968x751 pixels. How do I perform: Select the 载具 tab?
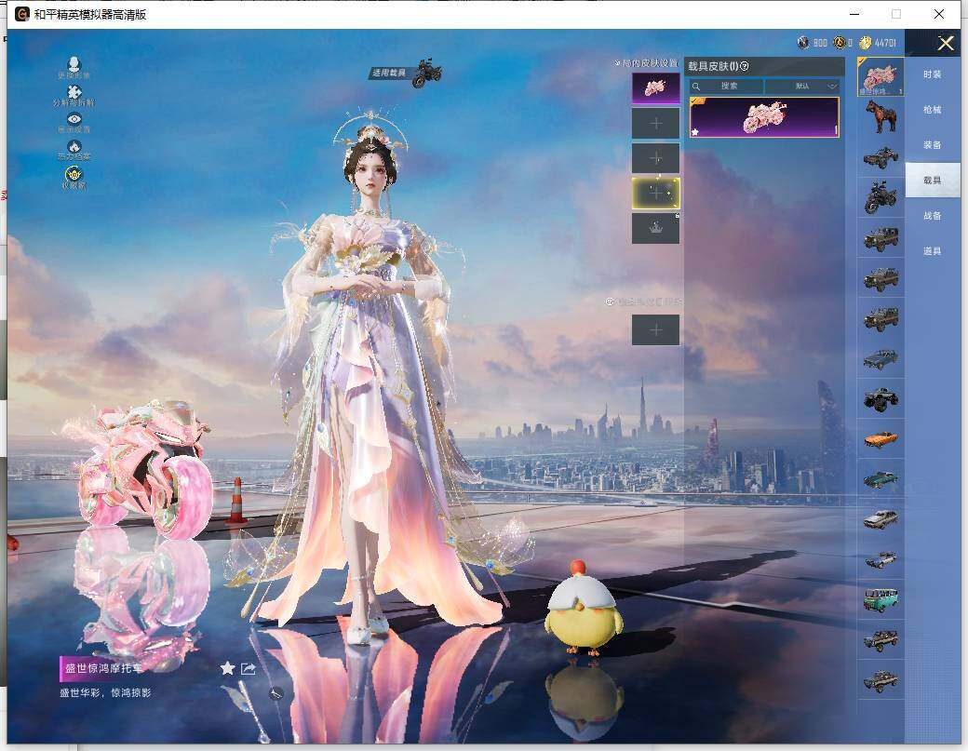pos(933,181)
